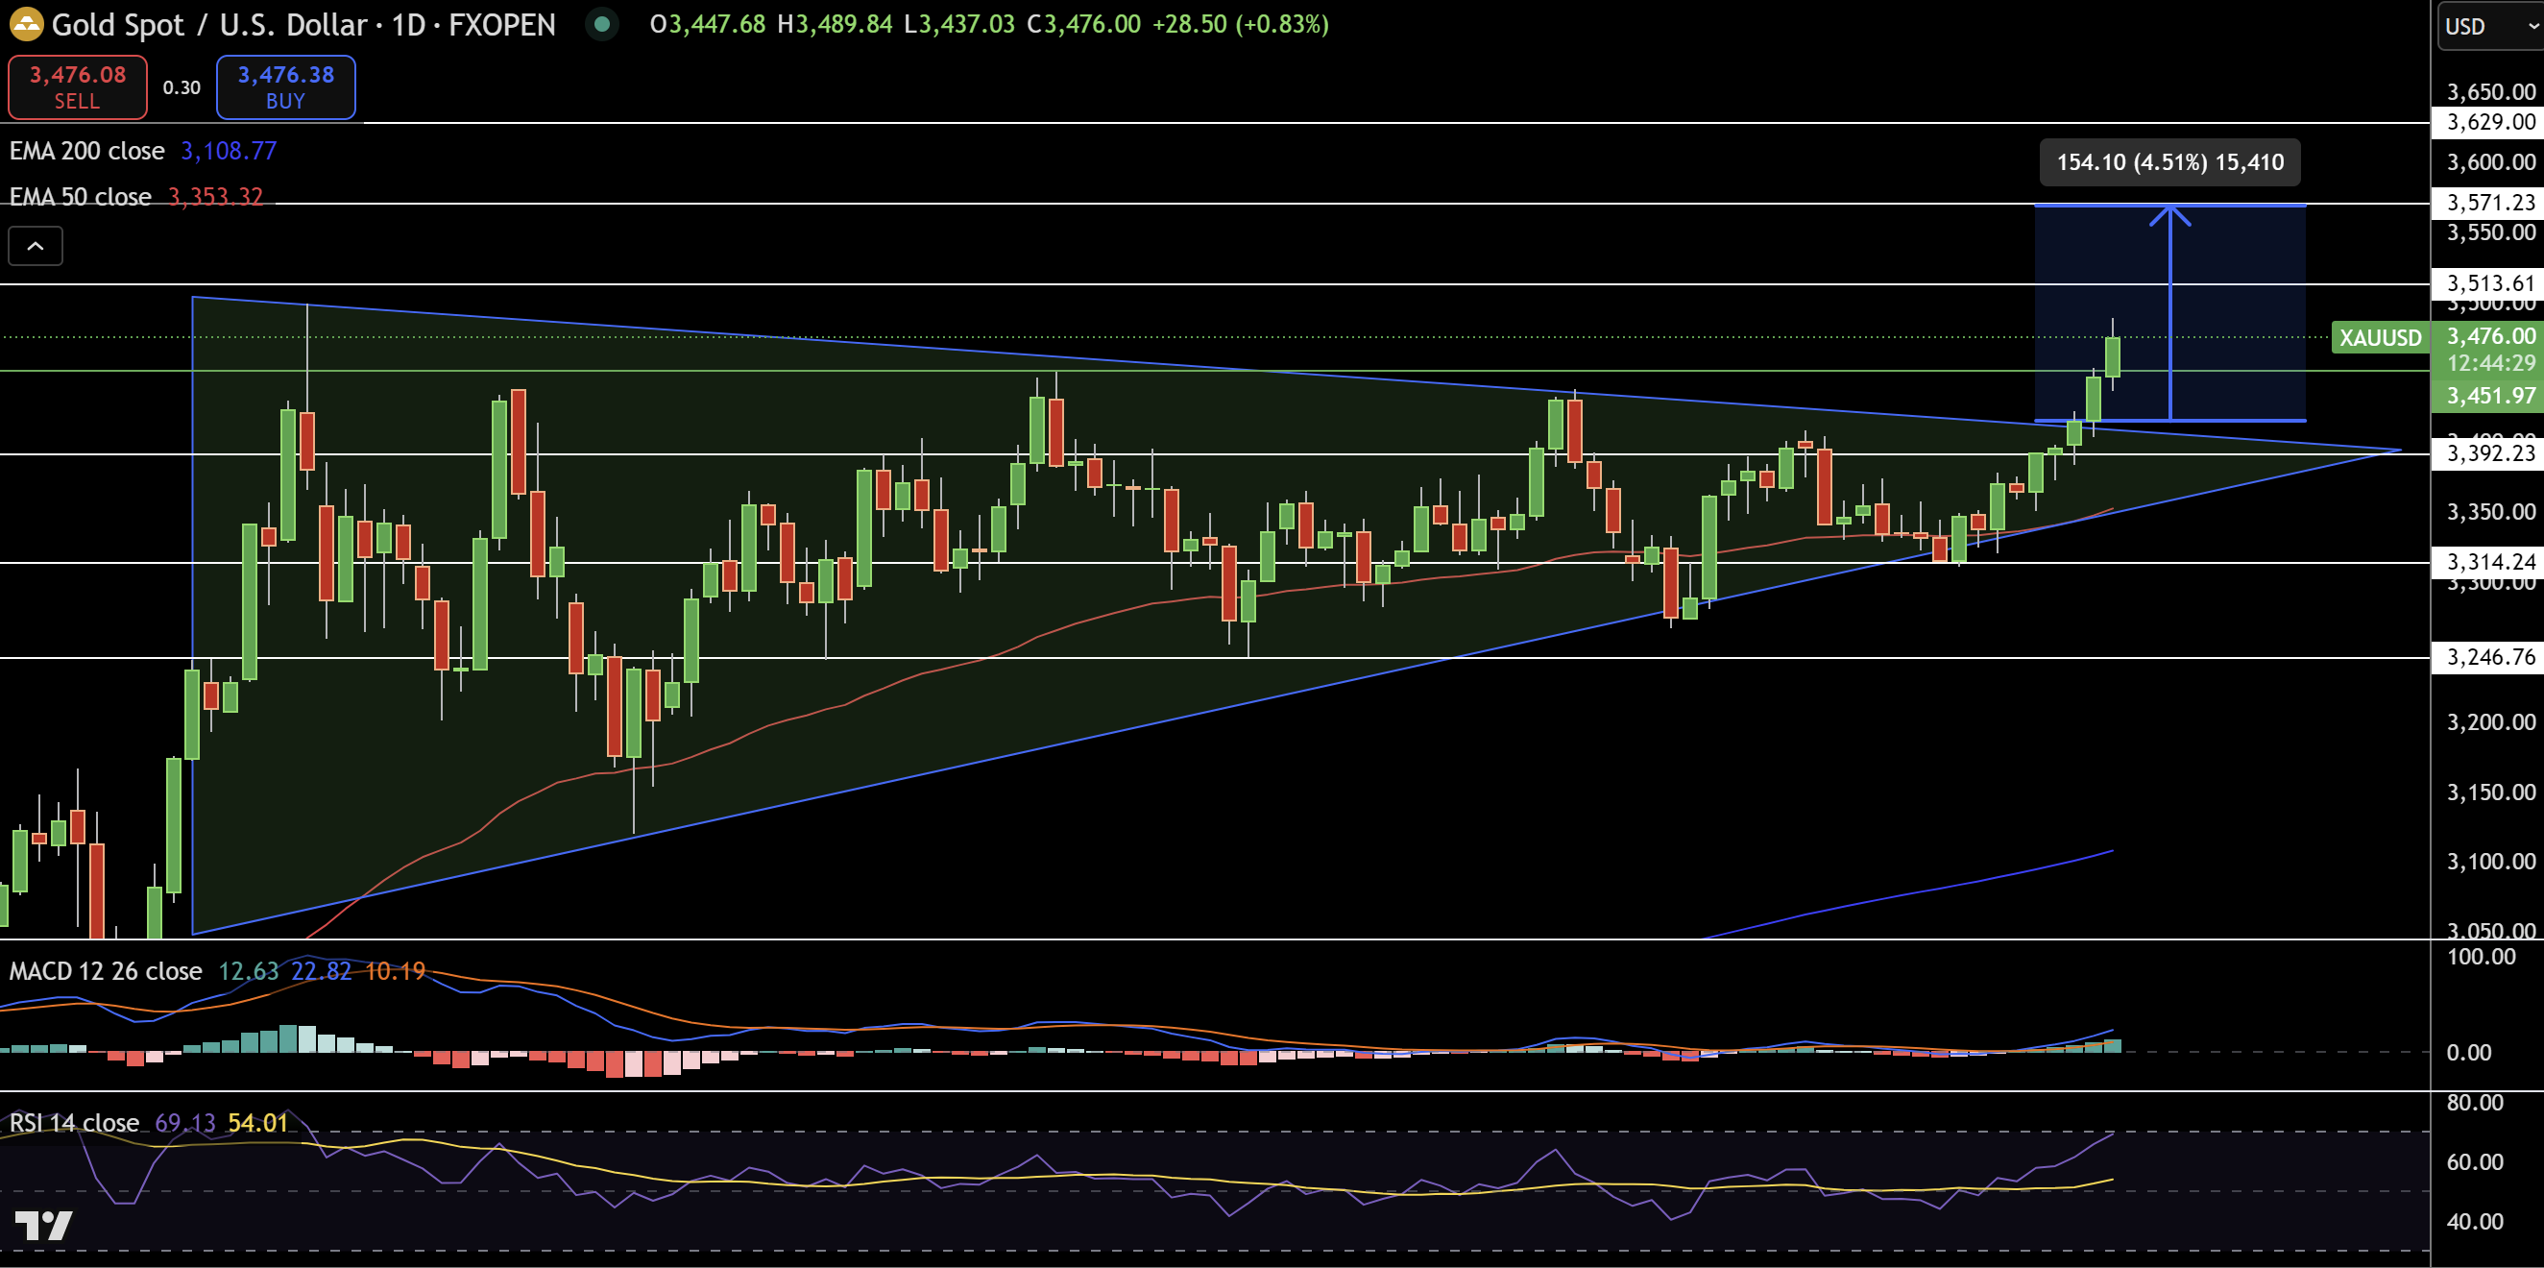The height and width of the screenshot is (1268, 2544).
Task: Click the 3,314.24 price level label
Action: [x=2489, y=562]
